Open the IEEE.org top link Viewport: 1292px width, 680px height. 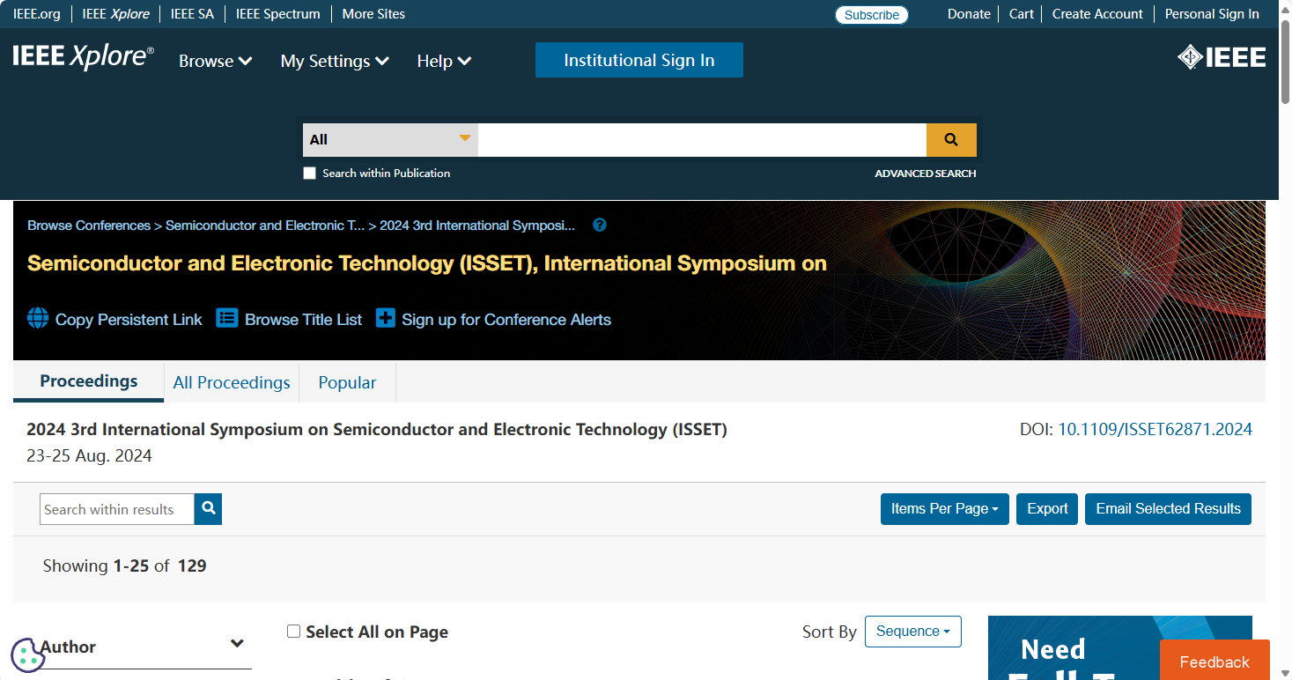pyautogui.click(x=37, y=14)
